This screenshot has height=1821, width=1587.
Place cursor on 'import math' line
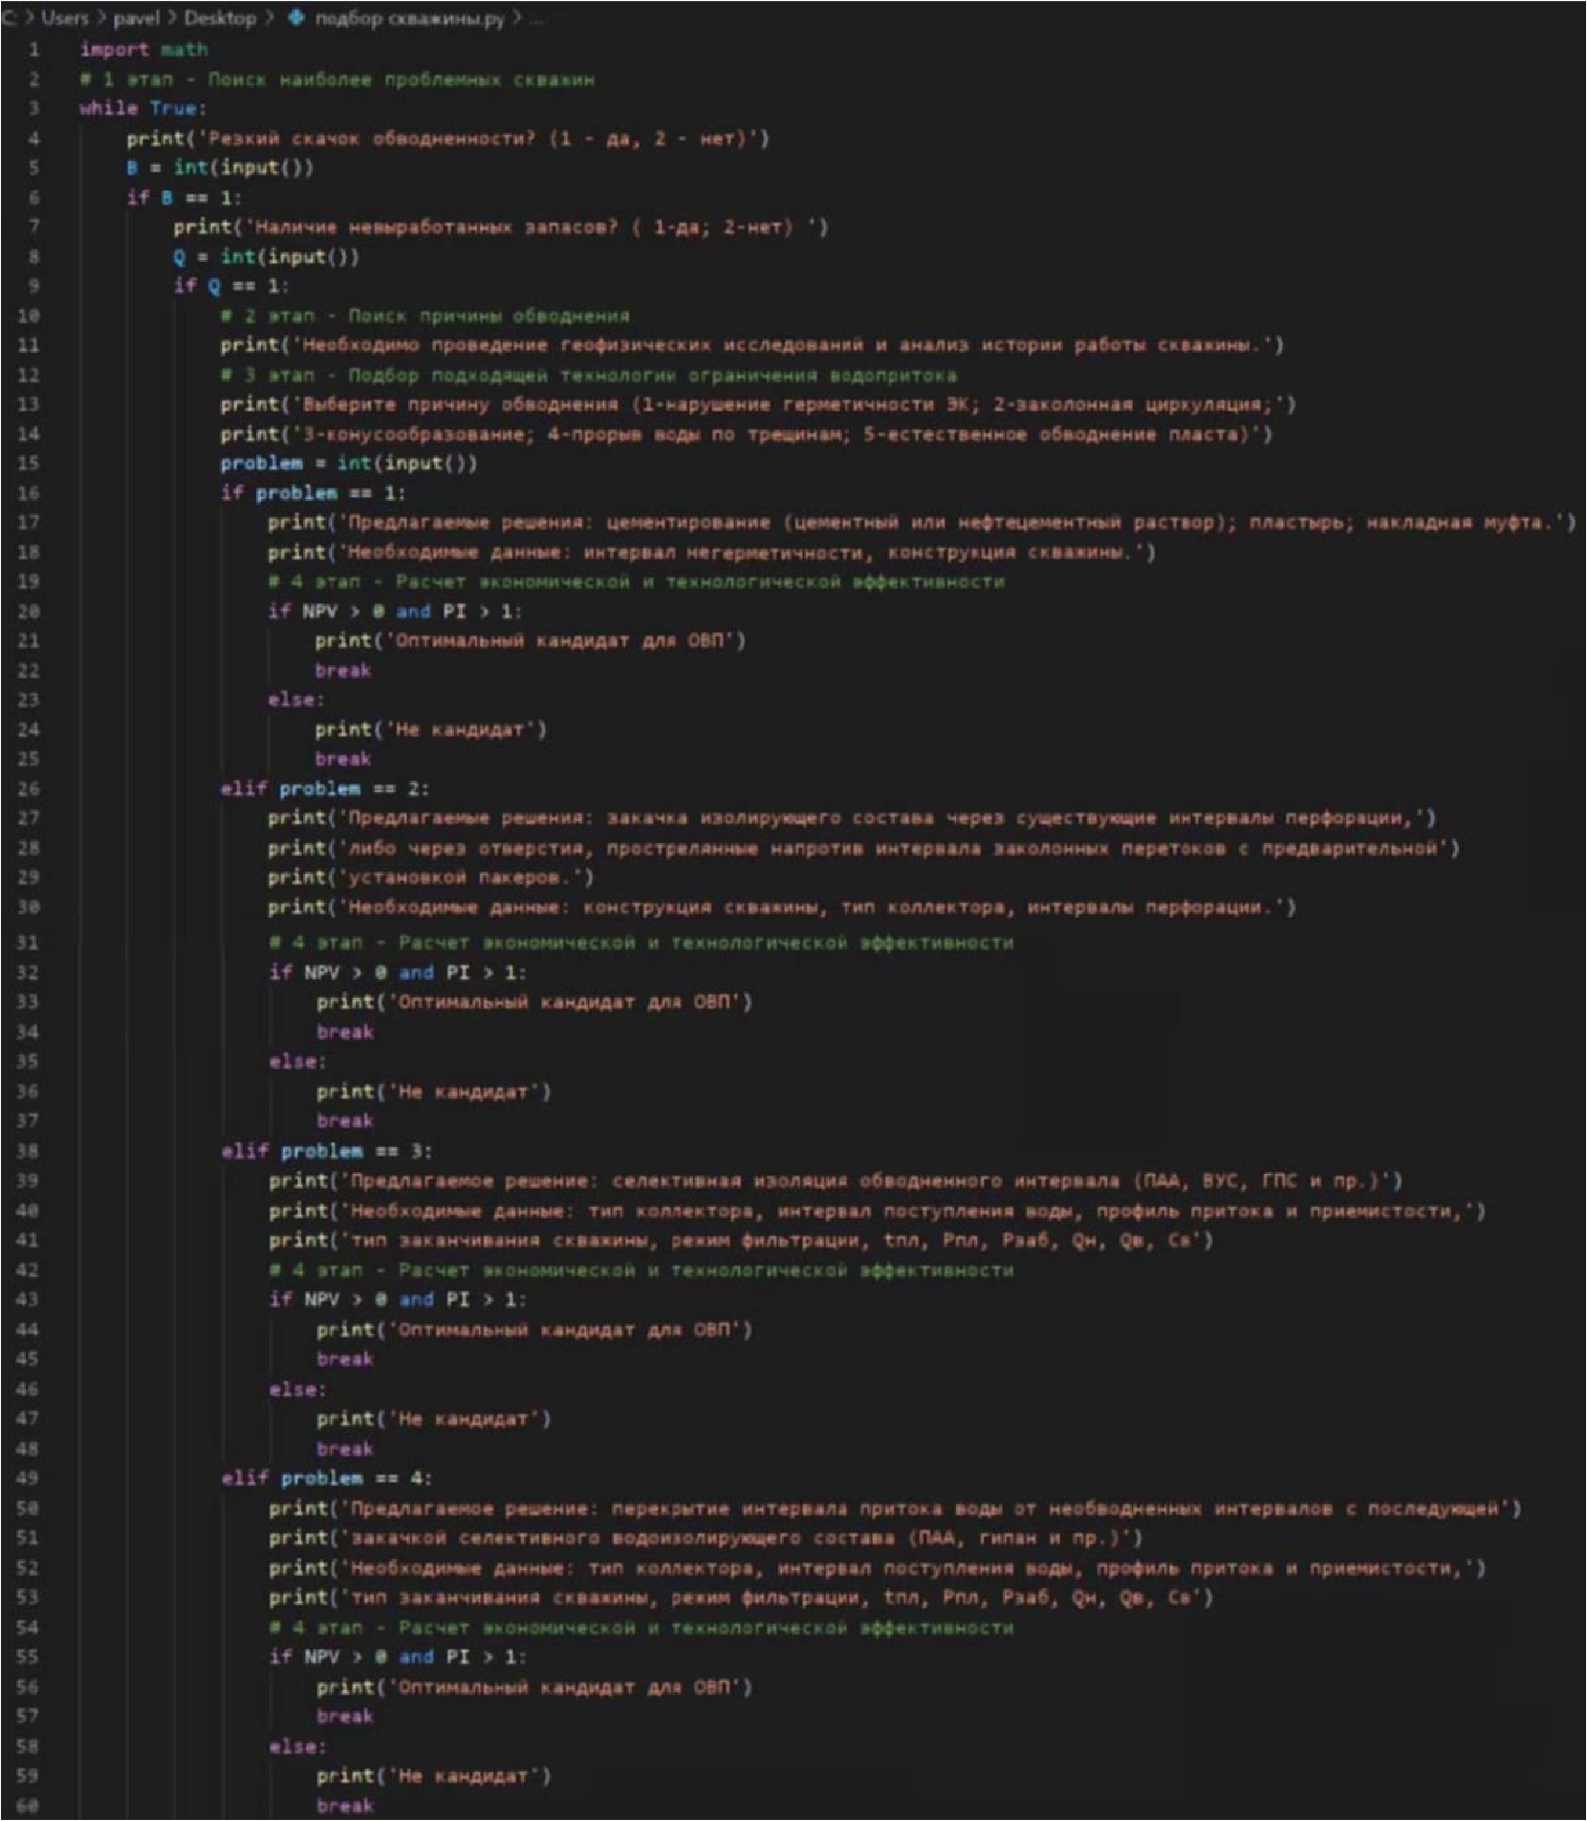coord(143,50)
